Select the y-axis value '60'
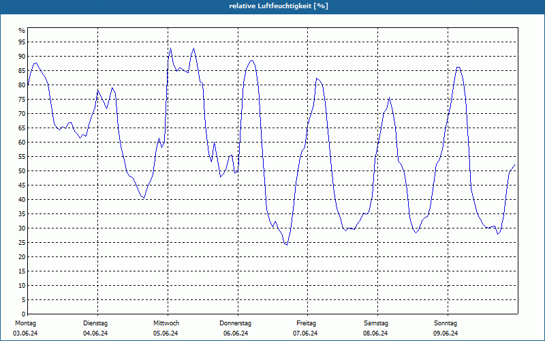The width and height of the screenshot is (545, 341). 22,143
